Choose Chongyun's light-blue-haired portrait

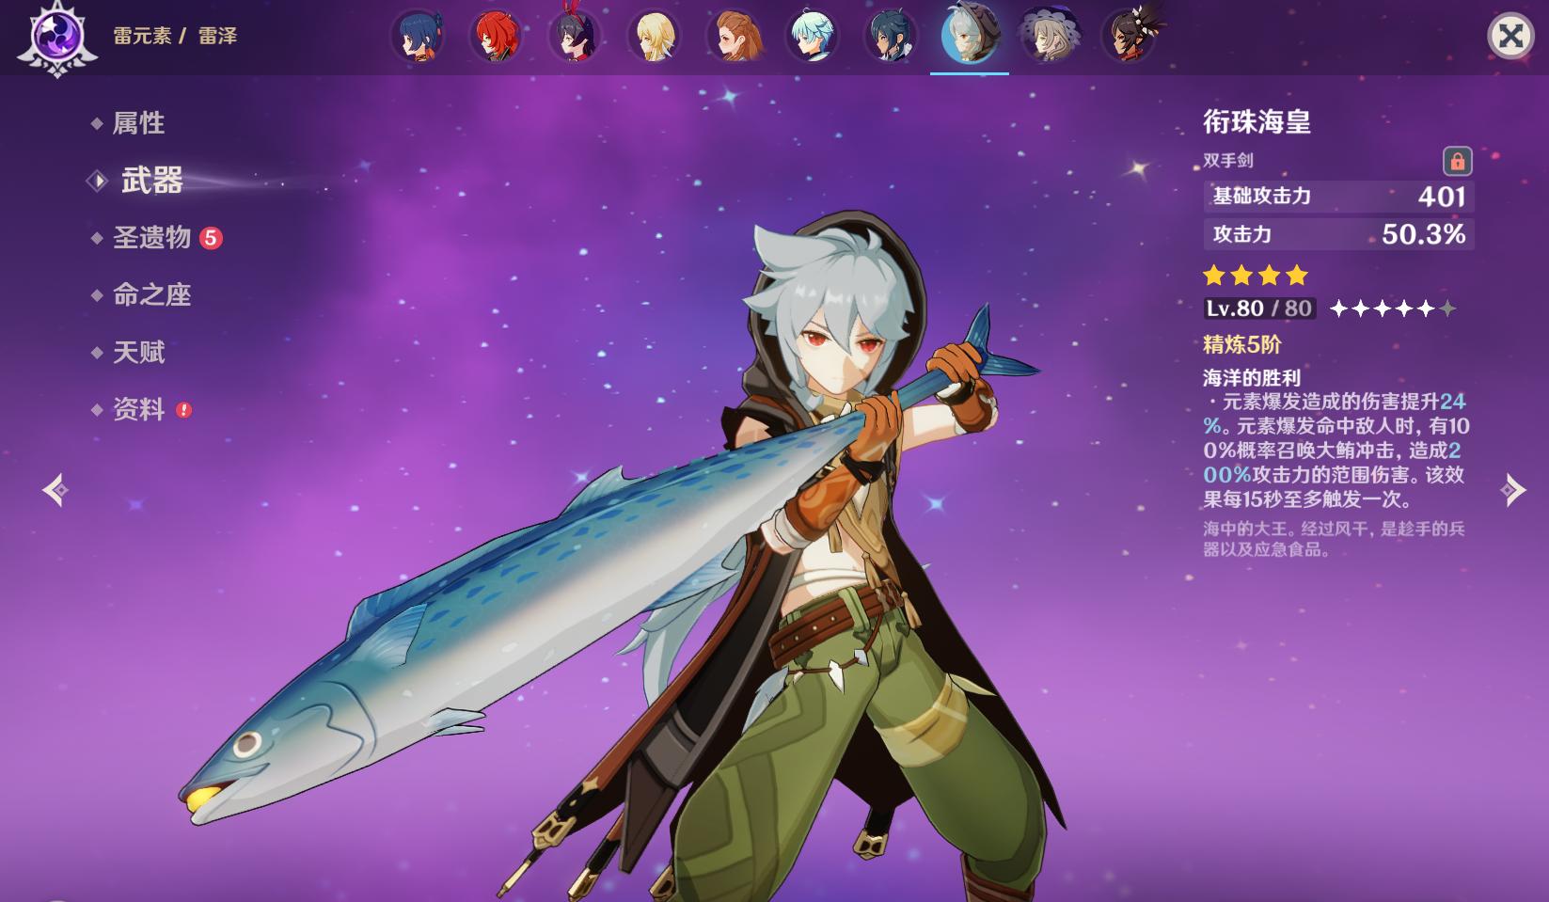pyautogui.click(x=812, y=37)
